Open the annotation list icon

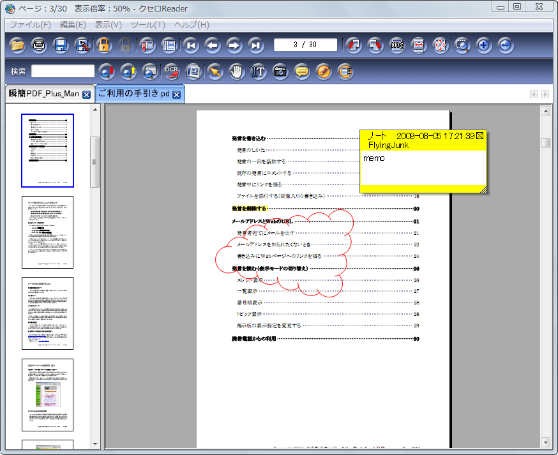[345, 71]
